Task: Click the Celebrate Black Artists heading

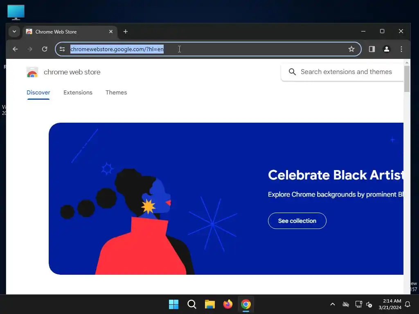Action: (336, 175)
